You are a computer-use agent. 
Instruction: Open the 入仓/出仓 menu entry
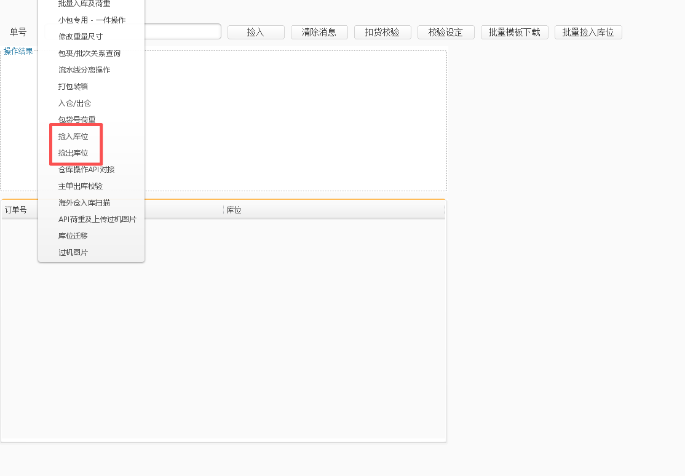pyautogui.click(x=74, y=103)
